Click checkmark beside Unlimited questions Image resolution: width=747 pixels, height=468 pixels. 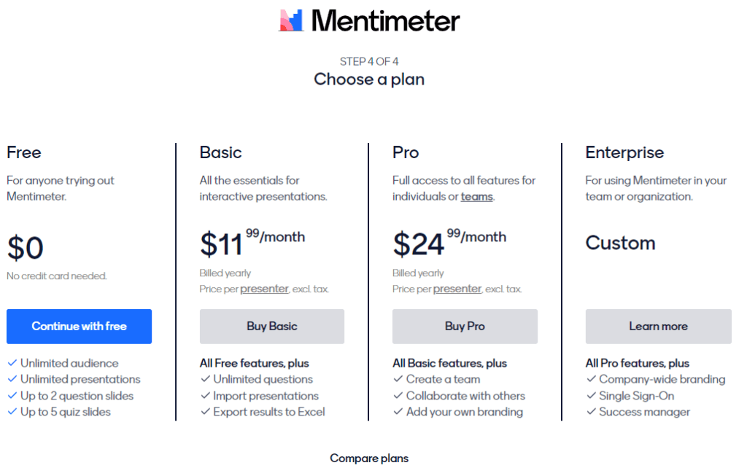coord(205,379)
